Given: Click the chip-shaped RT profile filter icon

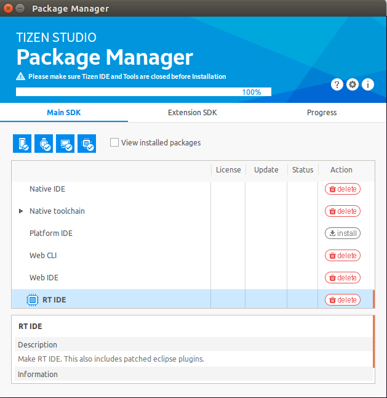Looking at the screenshot, I should click(x=87, y=144).
